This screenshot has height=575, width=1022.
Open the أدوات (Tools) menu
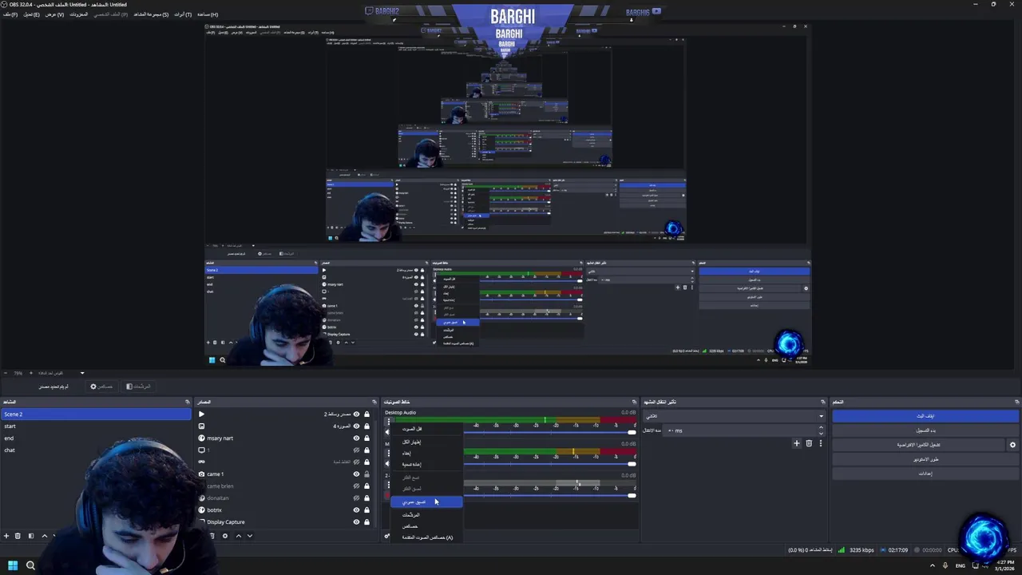click(183, 14)
